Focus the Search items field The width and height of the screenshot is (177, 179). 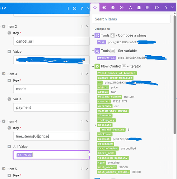tap(131, 19)
